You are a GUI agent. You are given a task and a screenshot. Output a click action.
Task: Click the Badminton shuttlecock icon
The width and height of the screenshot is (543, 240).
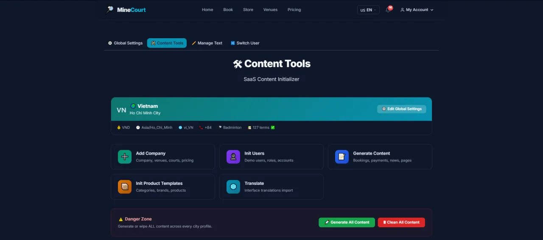point(220,127)
